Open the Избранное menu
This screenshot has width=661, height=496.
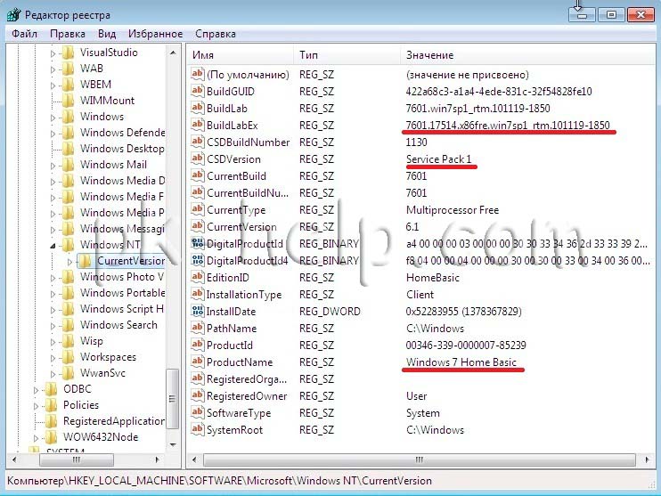[x=155, y=34]
